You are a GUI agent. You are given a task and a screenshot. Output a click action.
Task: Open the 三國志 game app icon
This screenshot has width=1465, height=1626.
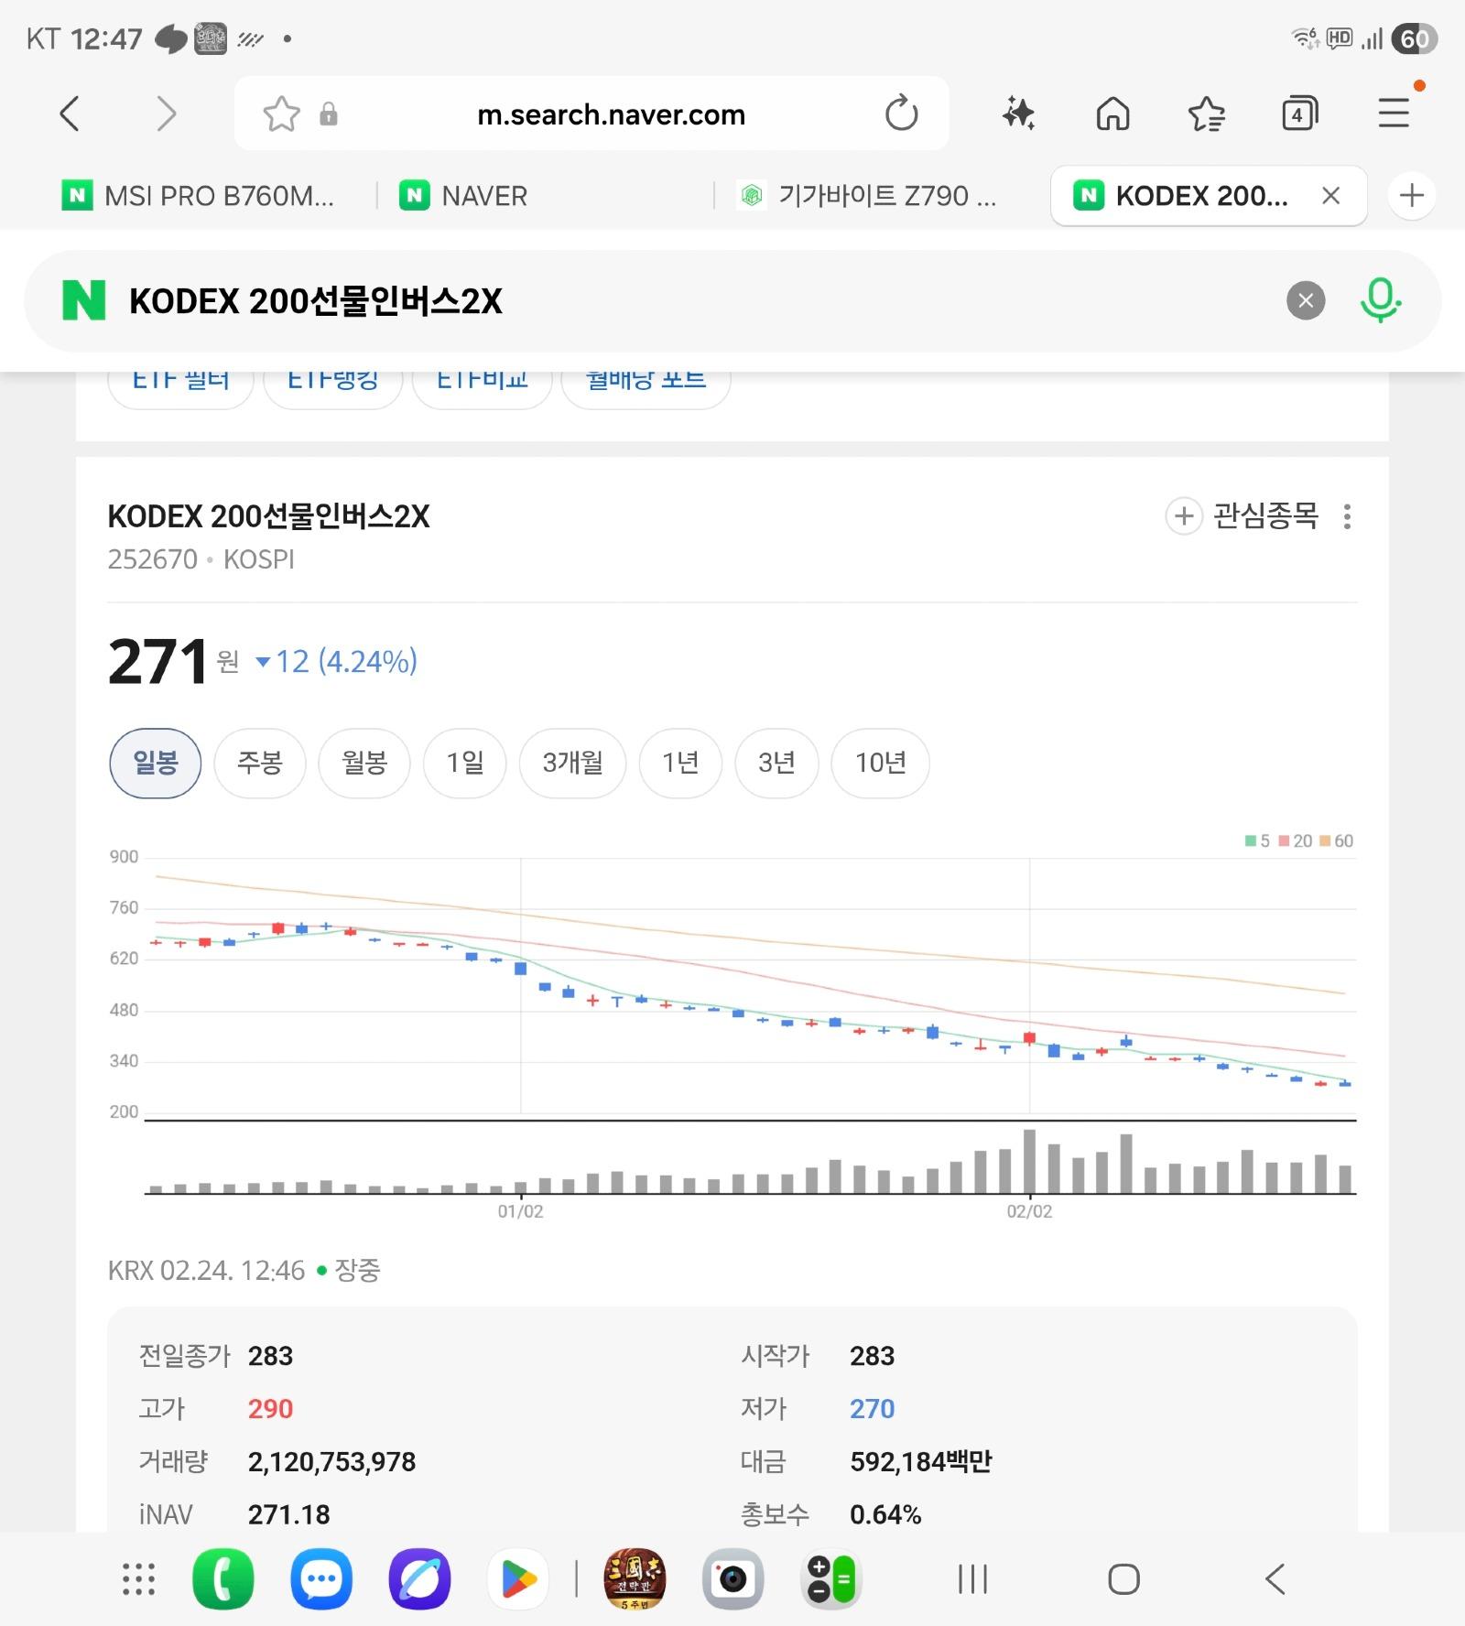click(x=635, y=1579)
